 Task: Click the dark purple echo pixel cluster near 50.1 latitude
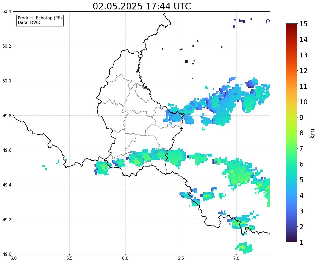pos(186,62)
